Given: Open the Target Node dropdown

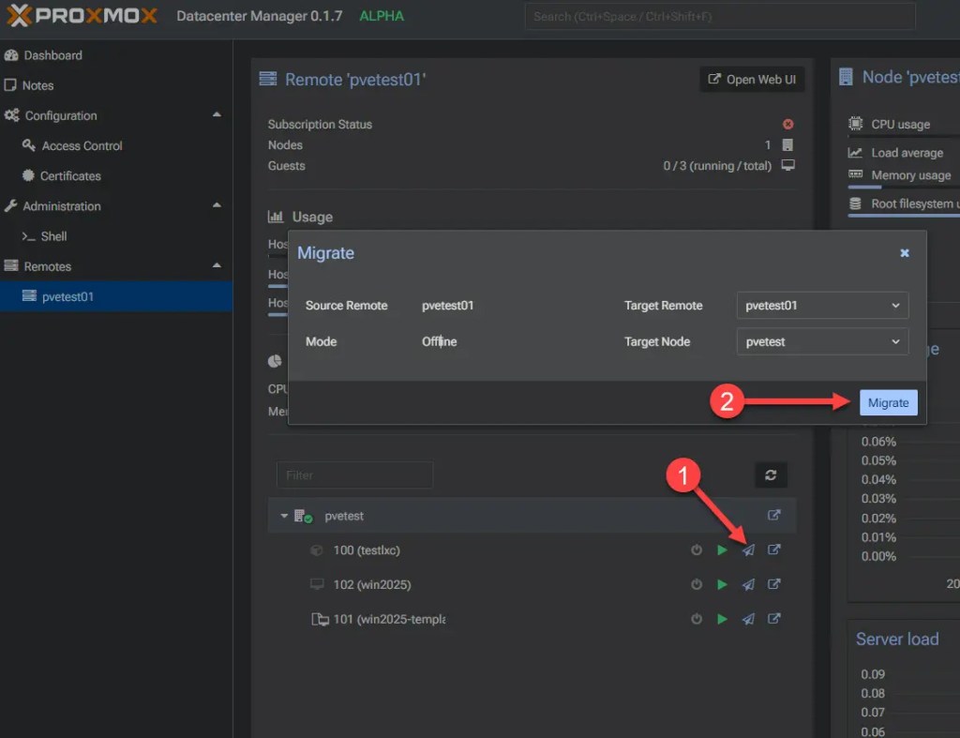Looking at the screenshot, I should tap(821, 341).
